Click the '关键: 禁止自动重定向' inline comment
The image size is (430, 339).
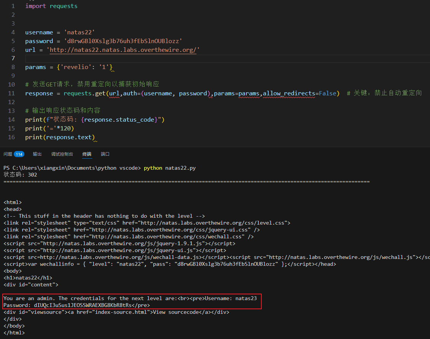pyautogui.click(x=384, y=93)
